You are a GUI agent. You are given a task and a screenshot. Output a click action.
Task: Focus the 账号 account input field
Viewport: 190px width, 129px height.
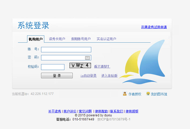click(66, 50)
